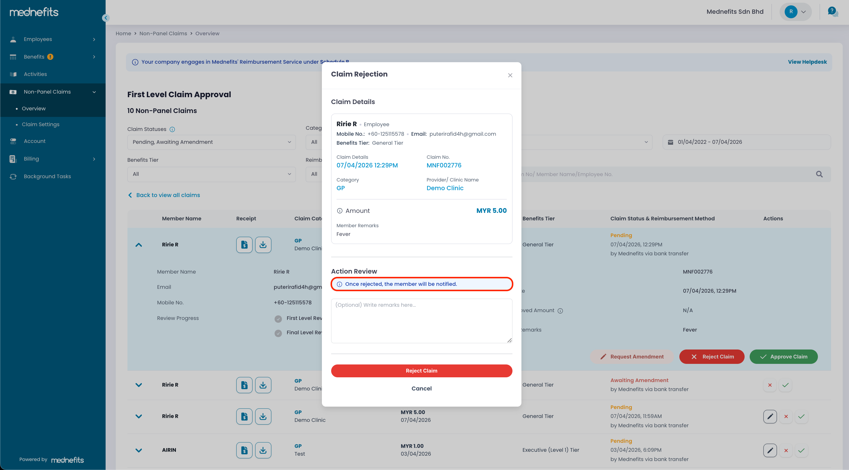Screen dimensions: 849x470
Task: Open the Benefits Tier dropdown
Action: (x=211, y=174)
